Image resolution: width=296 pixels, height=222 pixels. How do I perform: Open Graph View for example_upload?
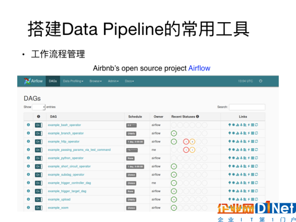[x=233, y=199]
